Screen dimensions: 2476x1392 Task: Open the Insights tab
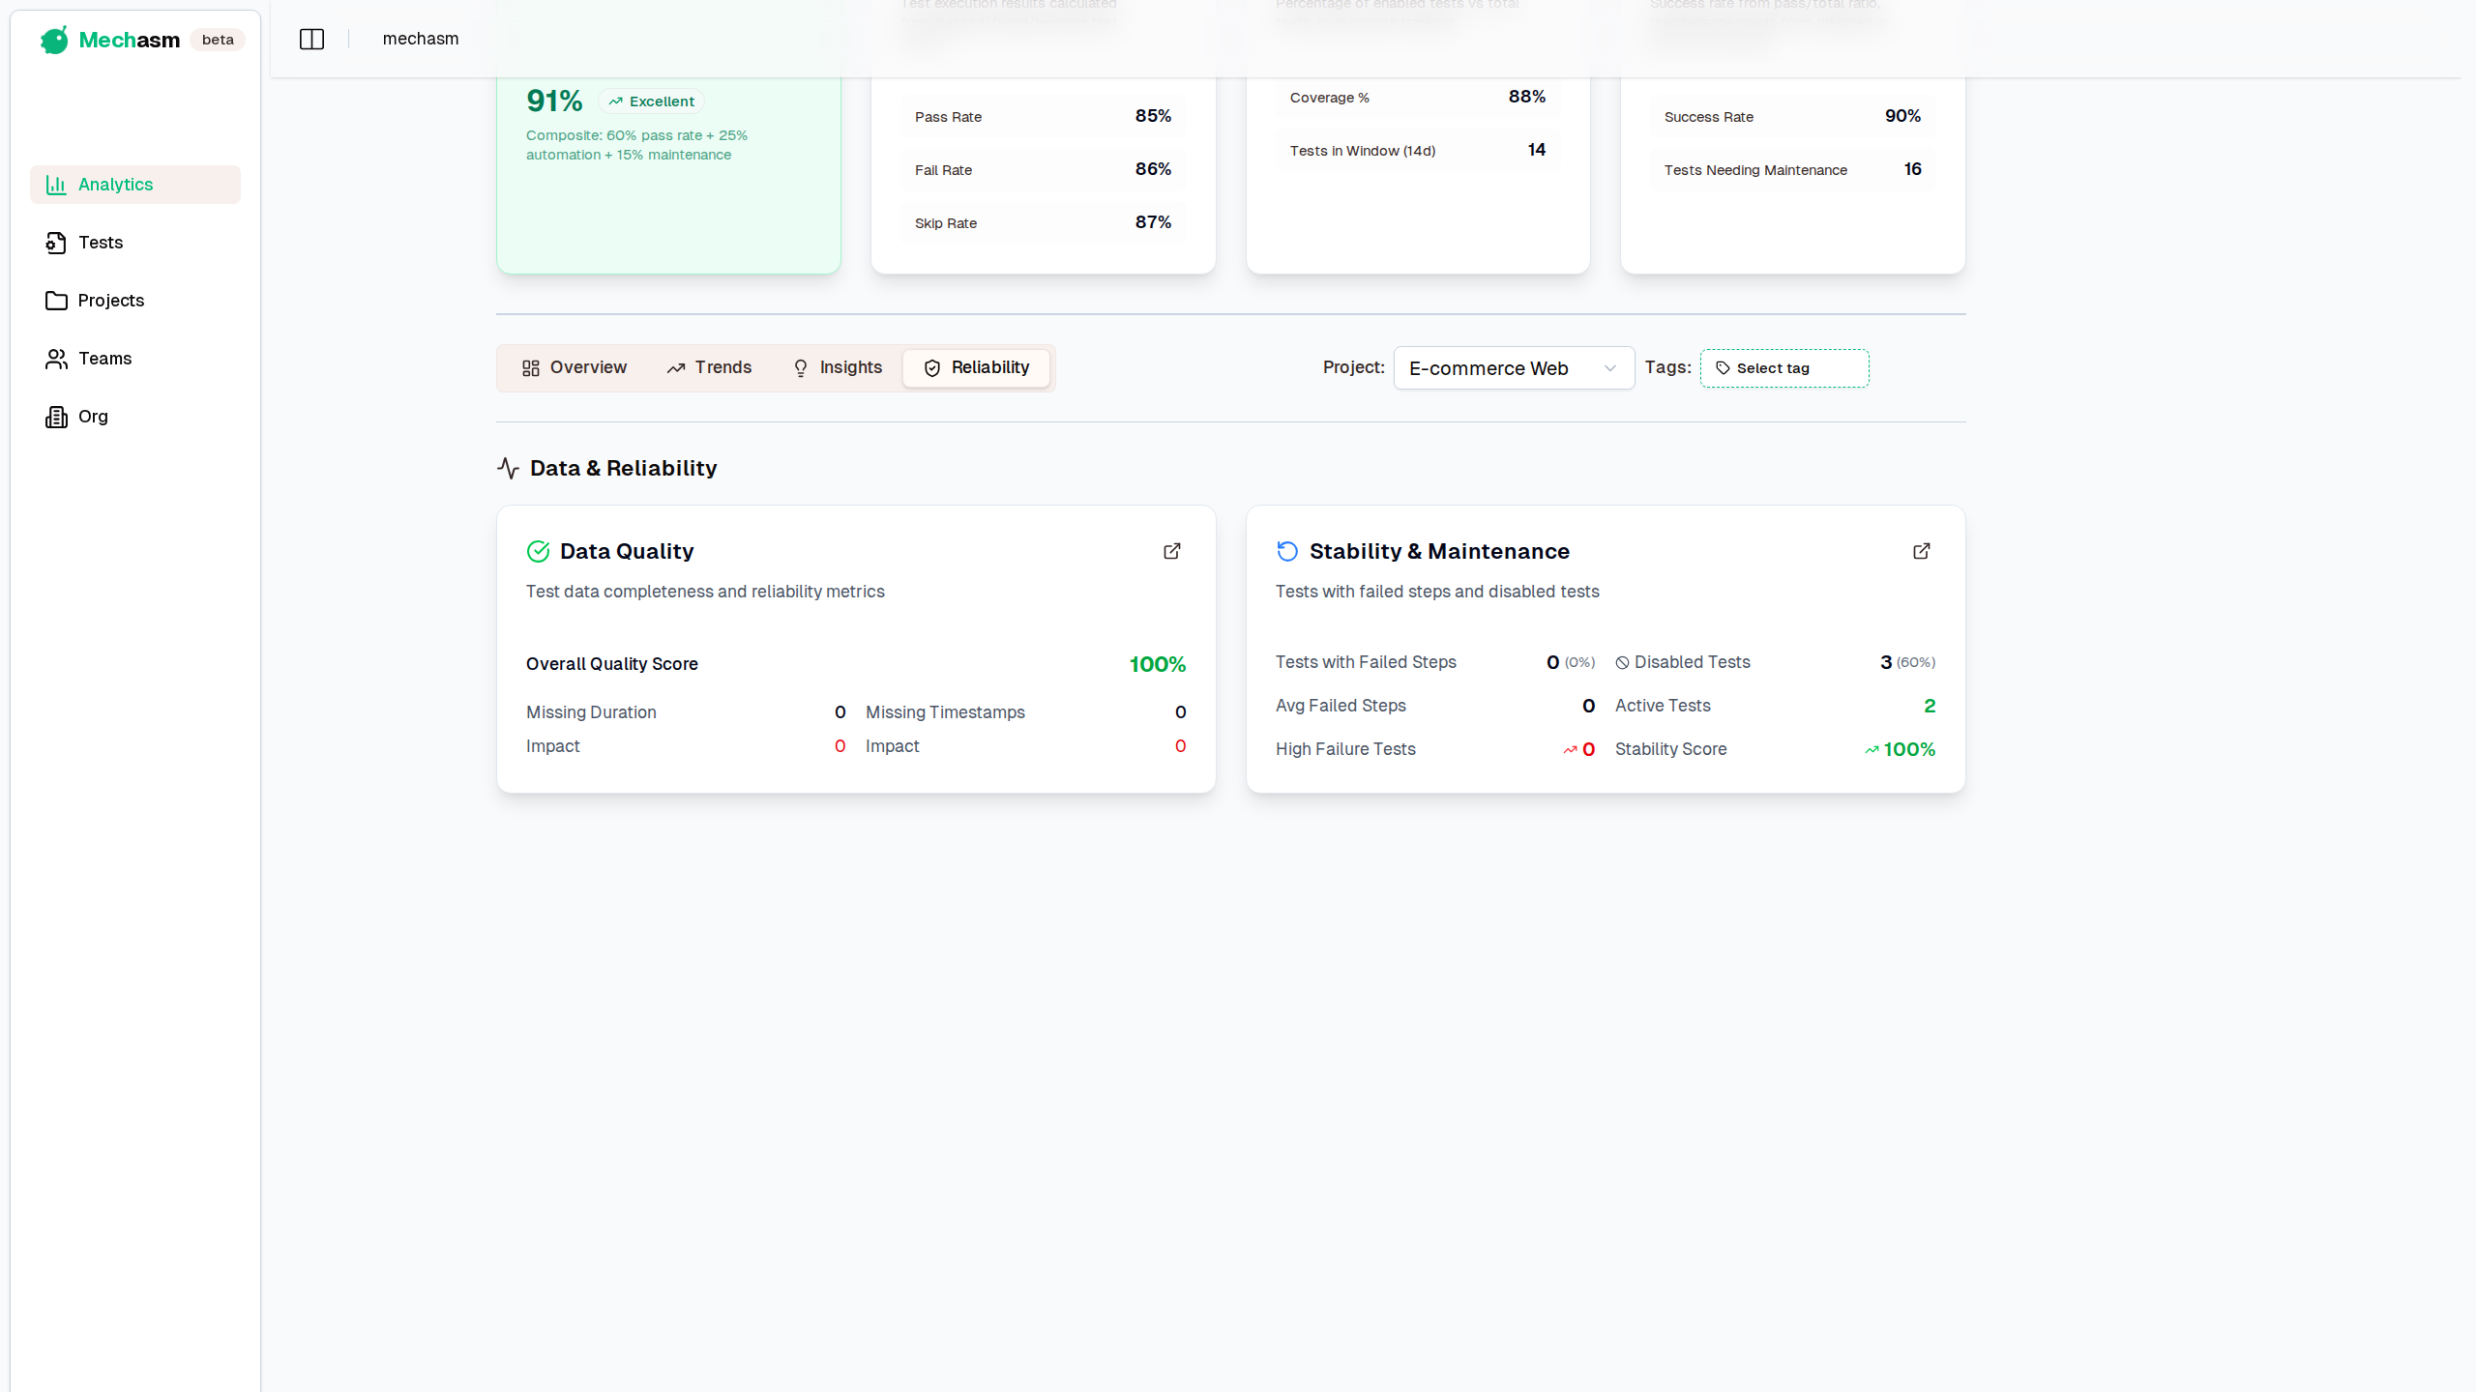pyautogui.click(x=838, y=367)
